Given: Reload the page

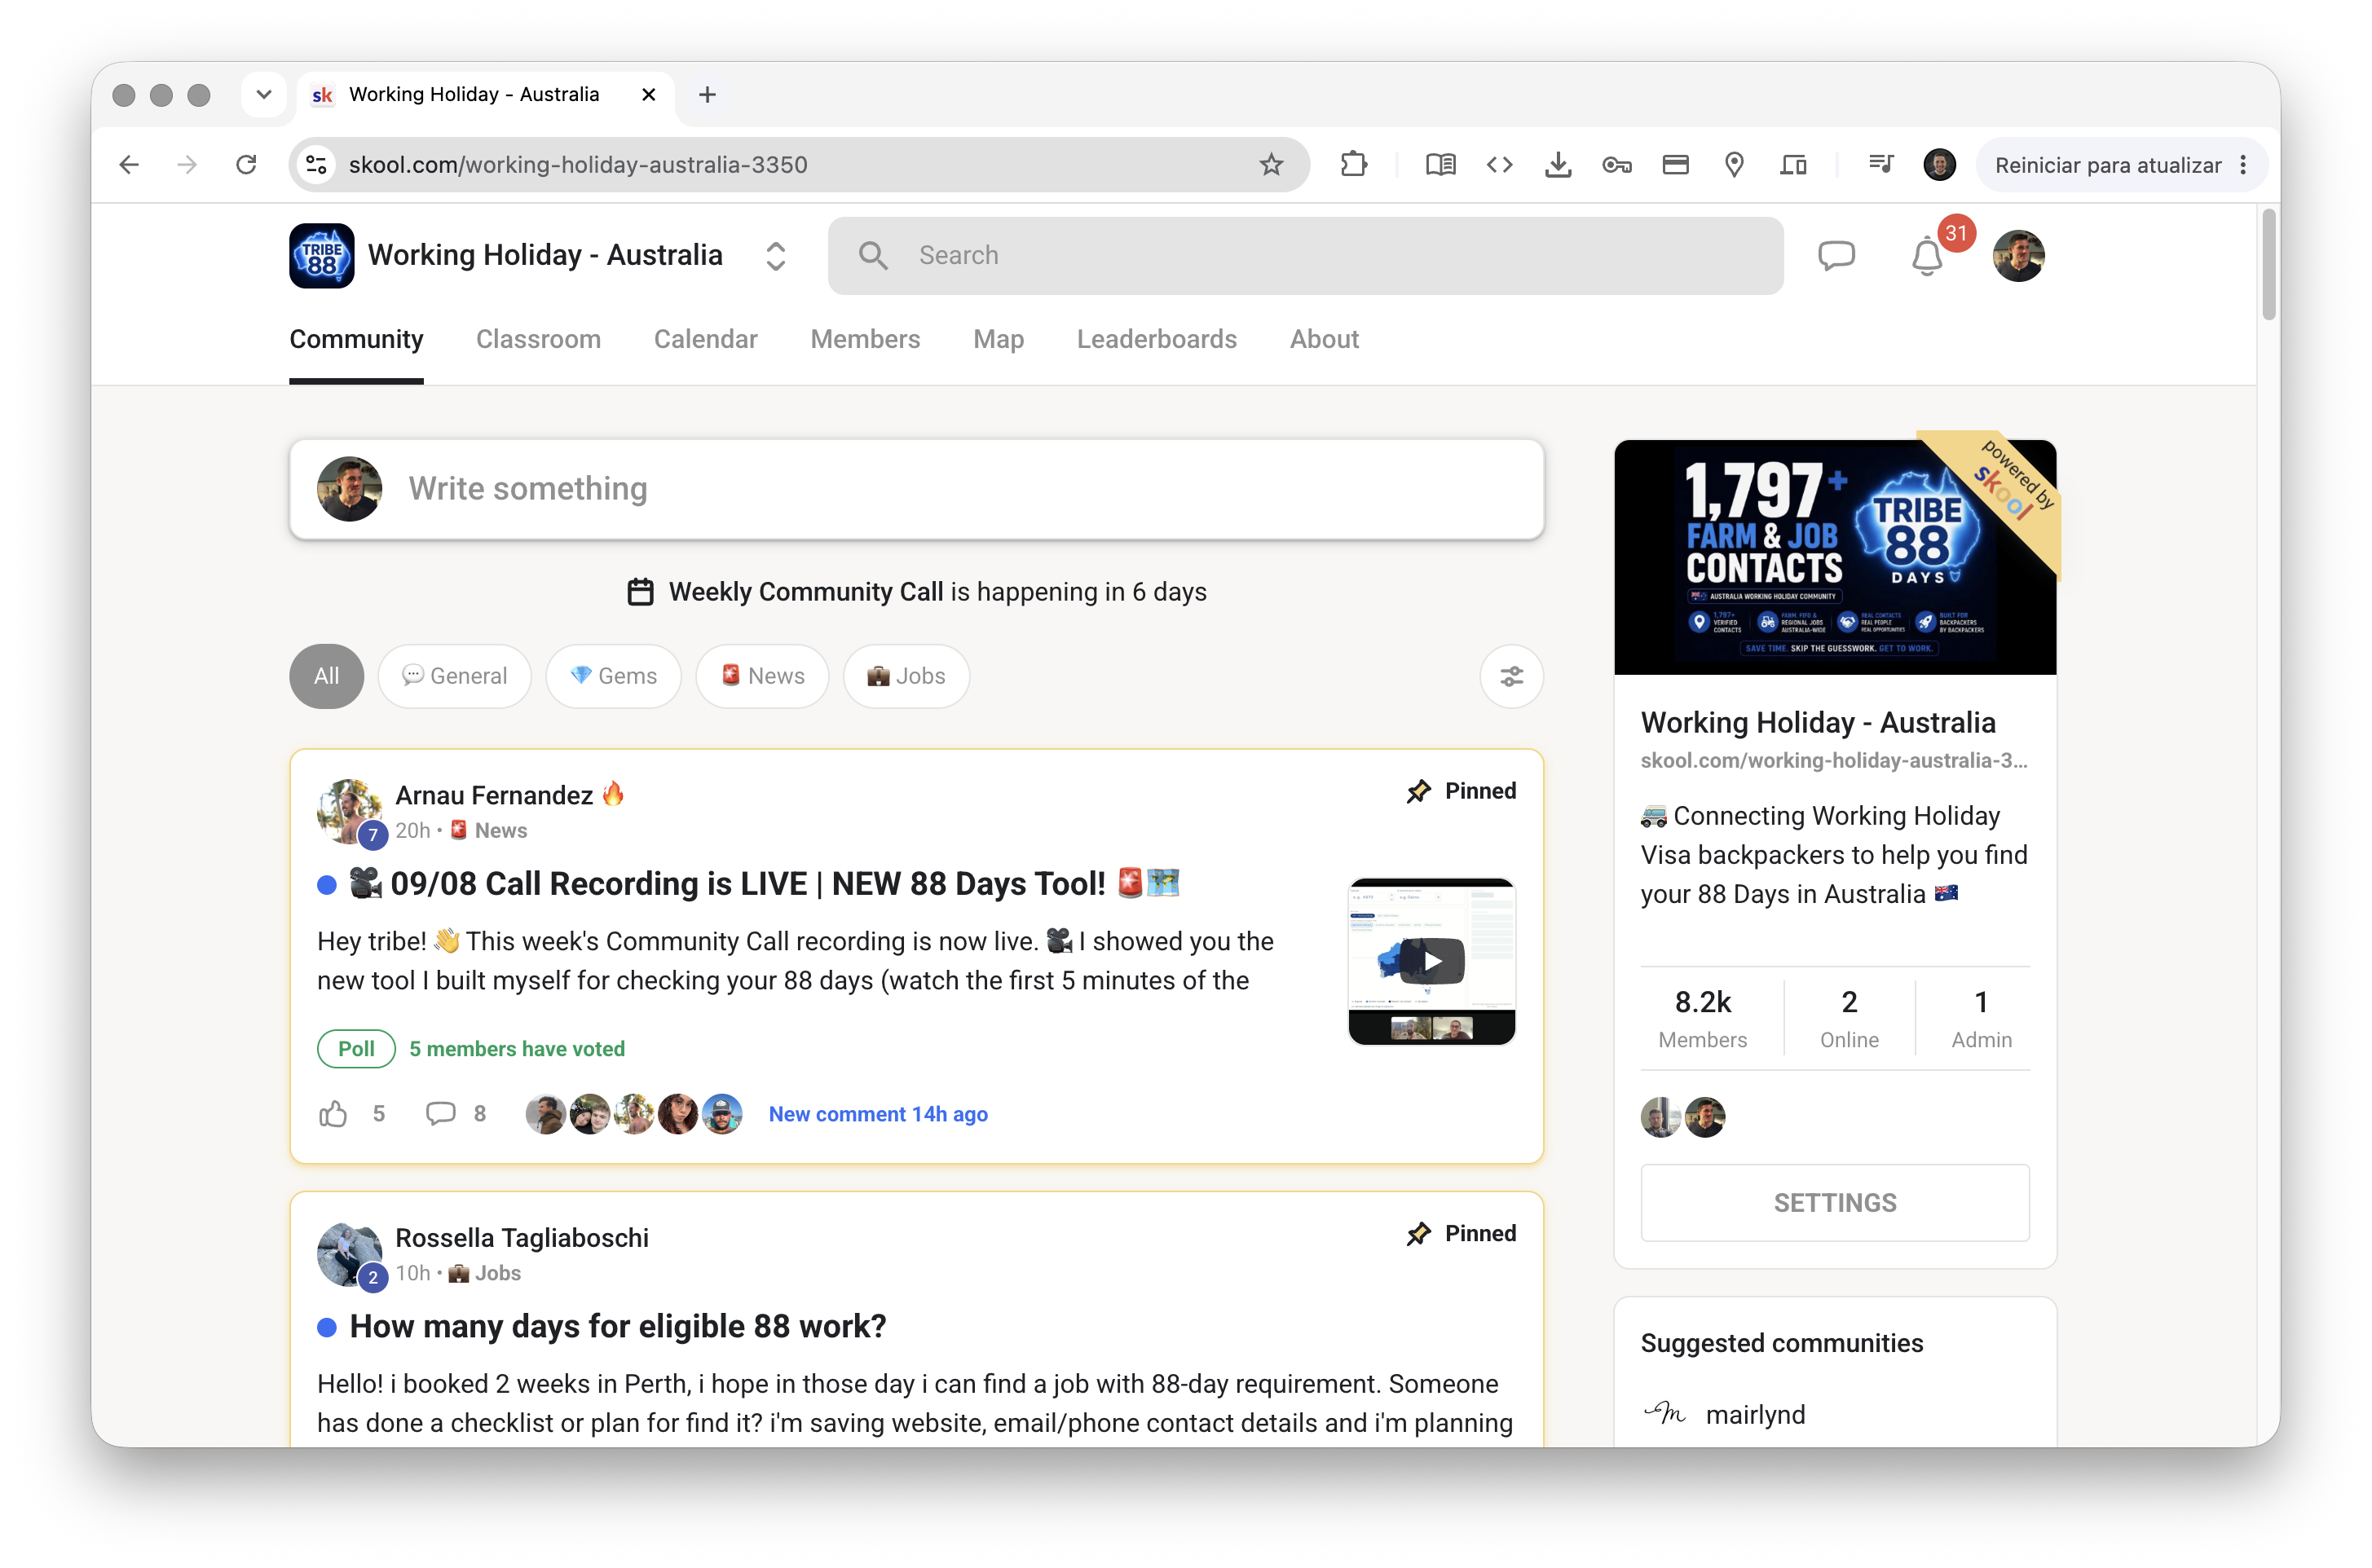Looking at the screenshot, I should [246, 165].
